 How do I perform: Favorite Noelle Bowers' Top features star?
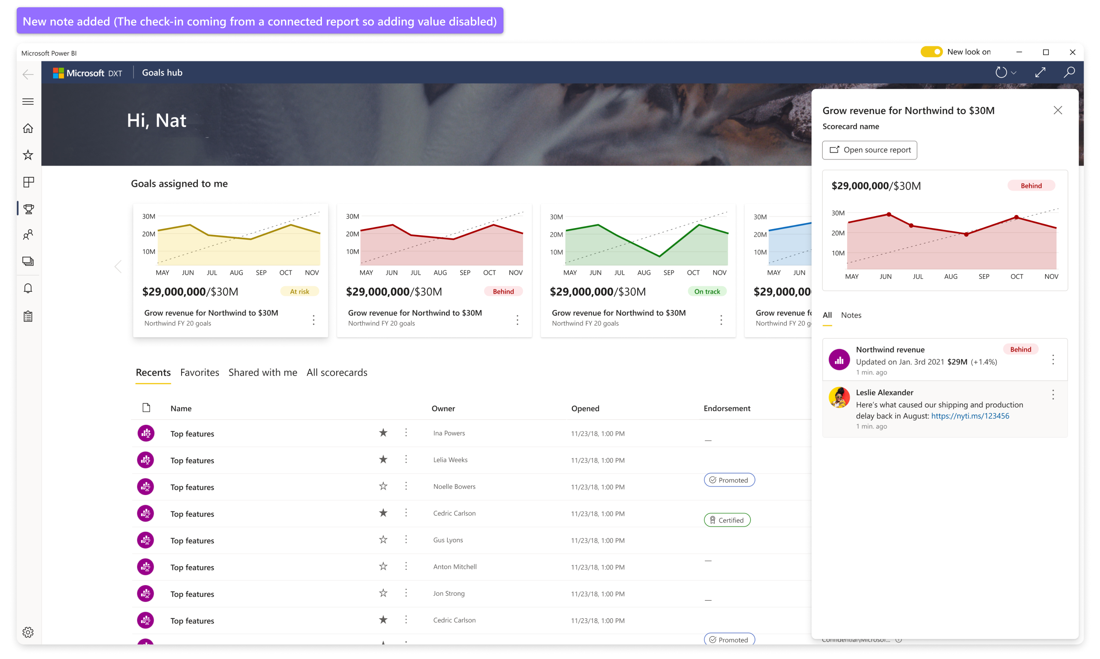coord(383,486)
